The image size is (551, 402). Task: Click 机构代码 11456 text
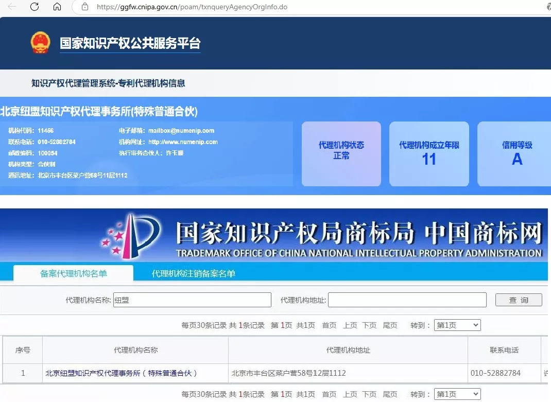coord(31,131)
